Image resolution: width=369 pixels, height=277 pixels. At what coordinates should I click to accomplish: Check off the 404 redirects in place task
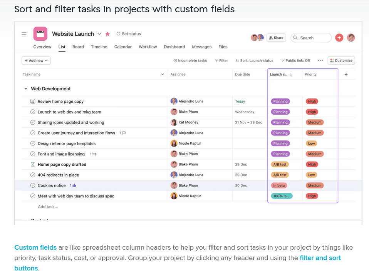(33, 175)
